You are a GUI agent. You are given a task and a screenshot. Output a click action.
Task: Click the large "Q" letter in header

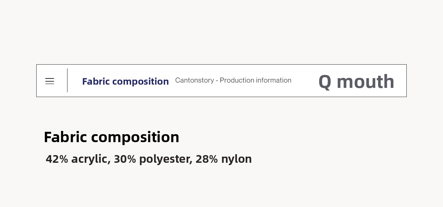pos(325,82)
